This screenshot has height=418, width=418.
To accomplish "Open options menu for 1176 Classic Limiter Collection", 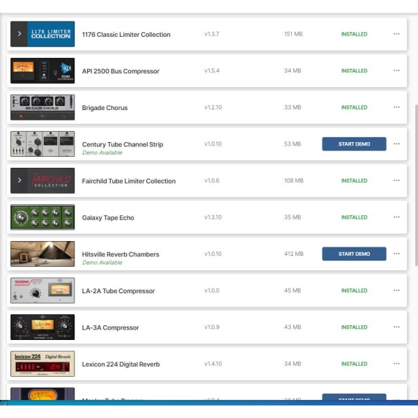I will 396,34.
